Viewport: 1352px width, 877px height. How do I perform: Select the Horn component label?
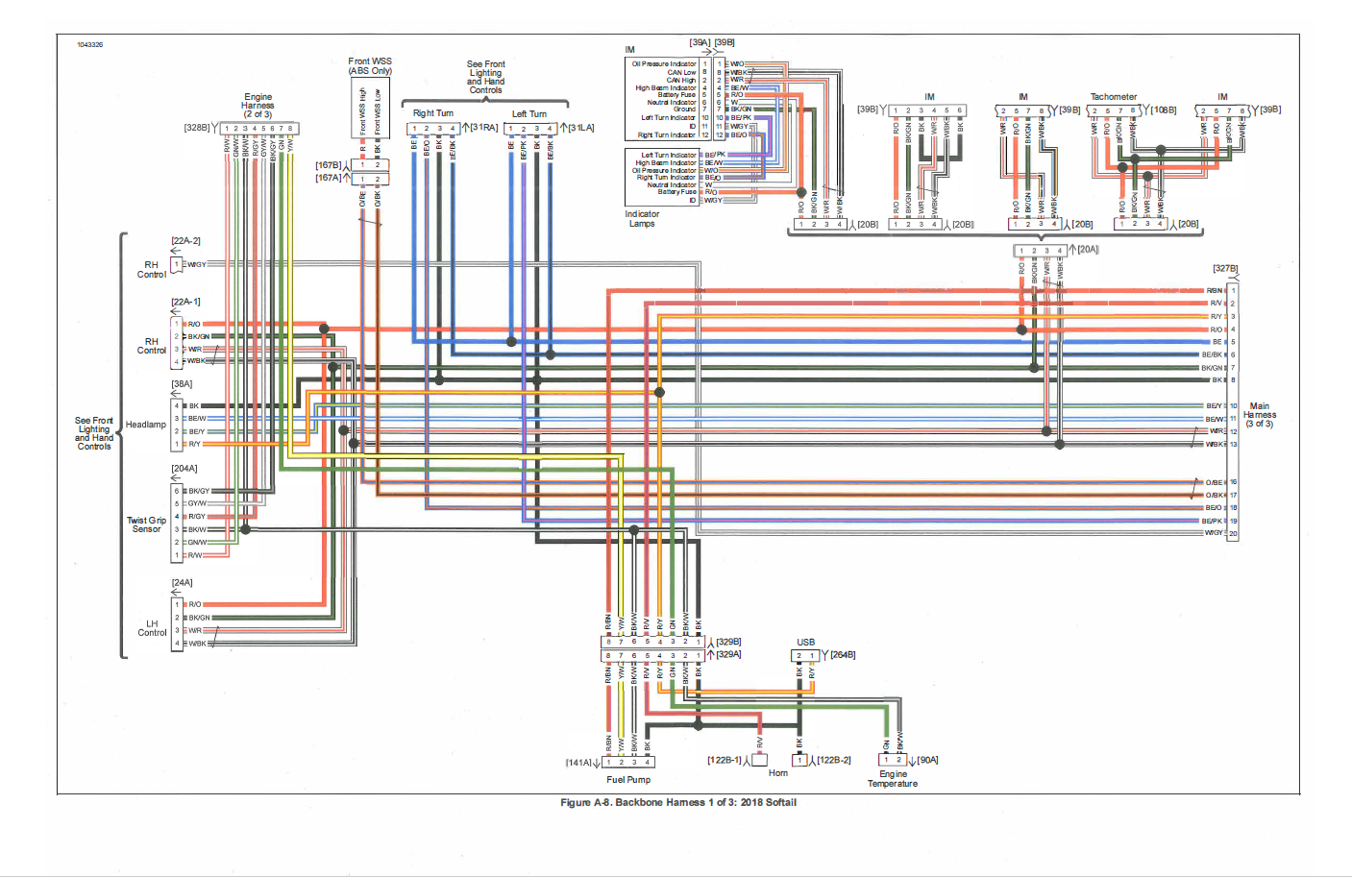coord(777,773)
